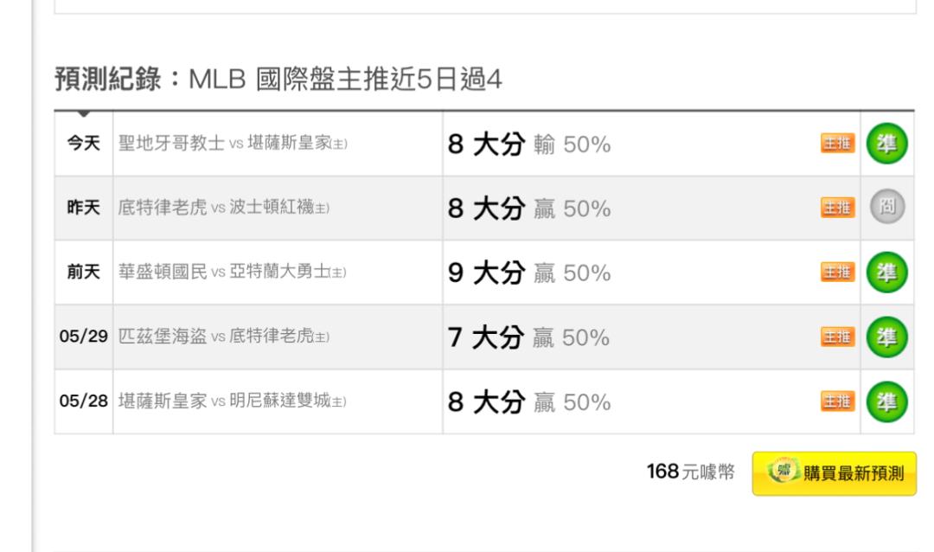This screenshot has width=934, height=552.
Task: Click the 主推 tag in the 05/29 row
Action: click(x=837, y=337)
